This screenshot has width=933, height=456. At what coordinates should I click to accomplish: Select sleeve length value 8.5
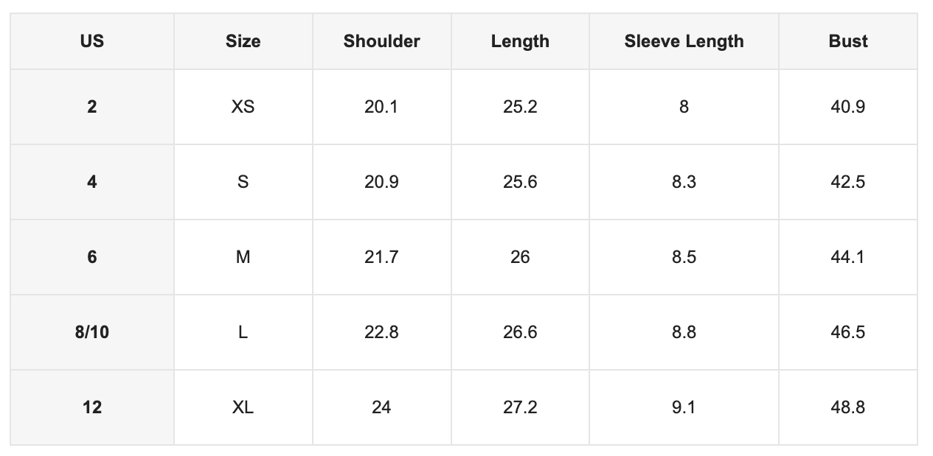[x=684, y=257]
